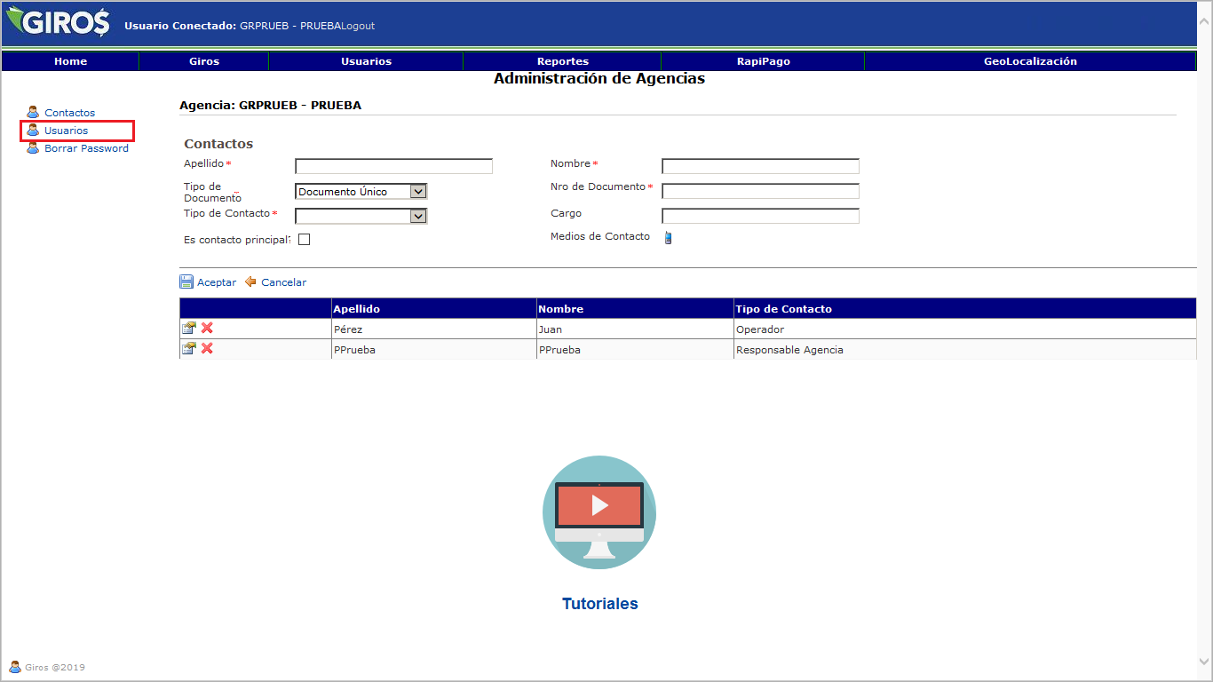1213x682 pixels.
Task: Edit the Pérez contact row
Action: (x=188, y=328)
